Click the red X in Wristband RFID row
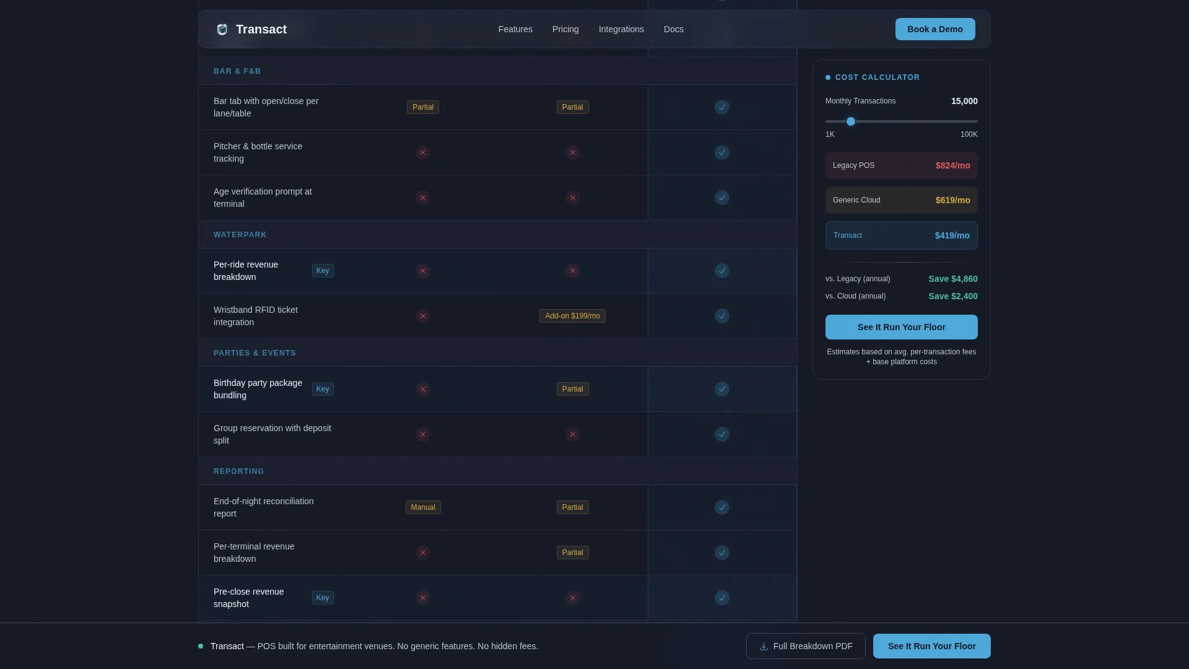 coord(423,316)
